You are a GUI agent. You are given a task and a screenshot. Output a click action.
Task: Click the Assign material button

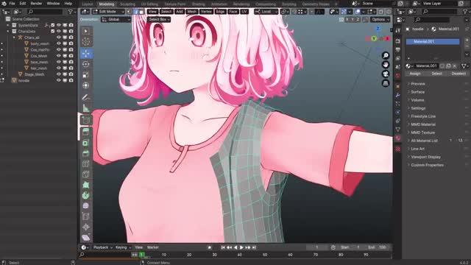click(x=415, y=74)
